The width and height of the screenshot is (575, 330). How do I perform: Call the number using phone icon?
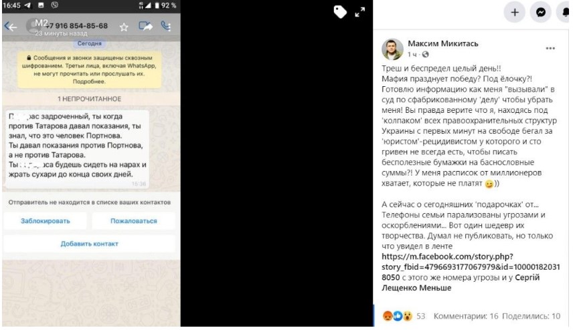click(166, 26)
